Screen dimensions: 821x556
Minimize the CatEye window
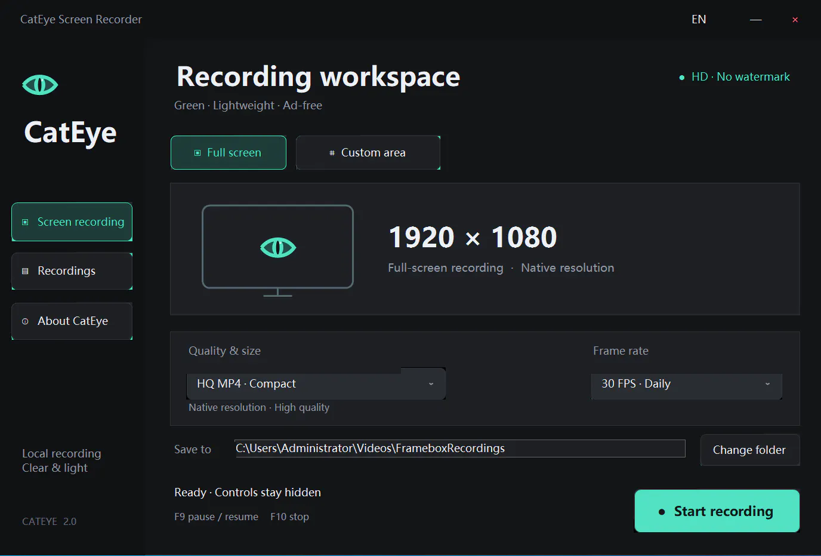click(756, 20)
